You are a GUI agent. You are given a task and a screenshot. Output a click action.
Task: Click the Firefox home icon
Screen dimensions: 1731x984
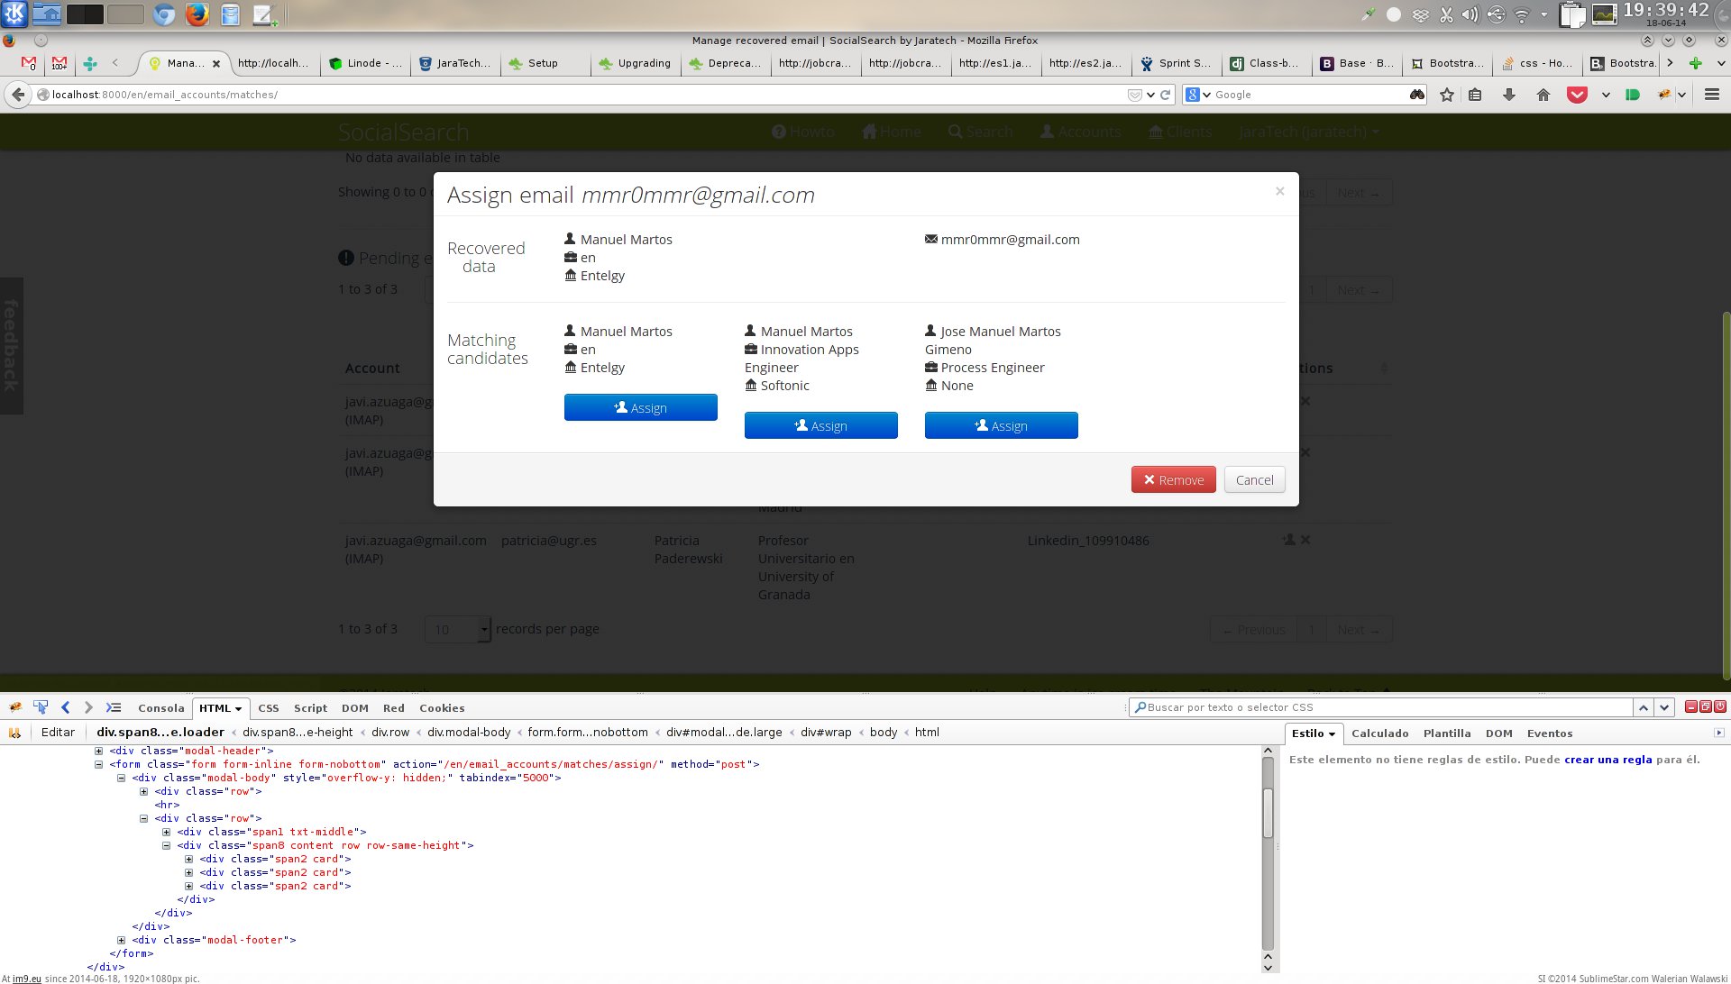tap(1543, 95)
